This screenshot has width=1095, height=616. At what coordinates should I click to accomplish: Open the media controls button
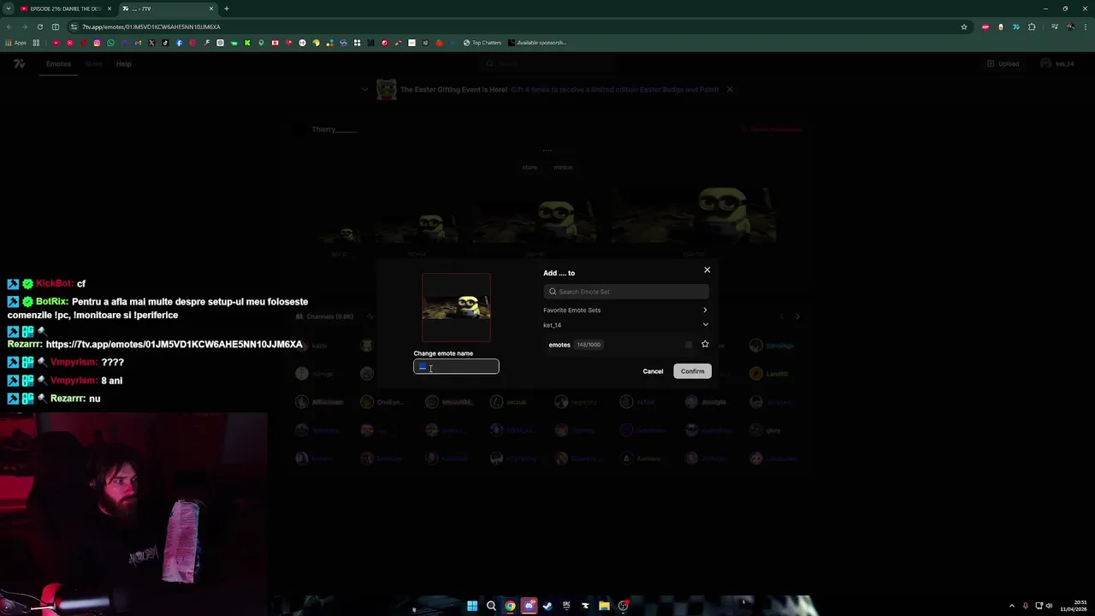(1055, 27)
